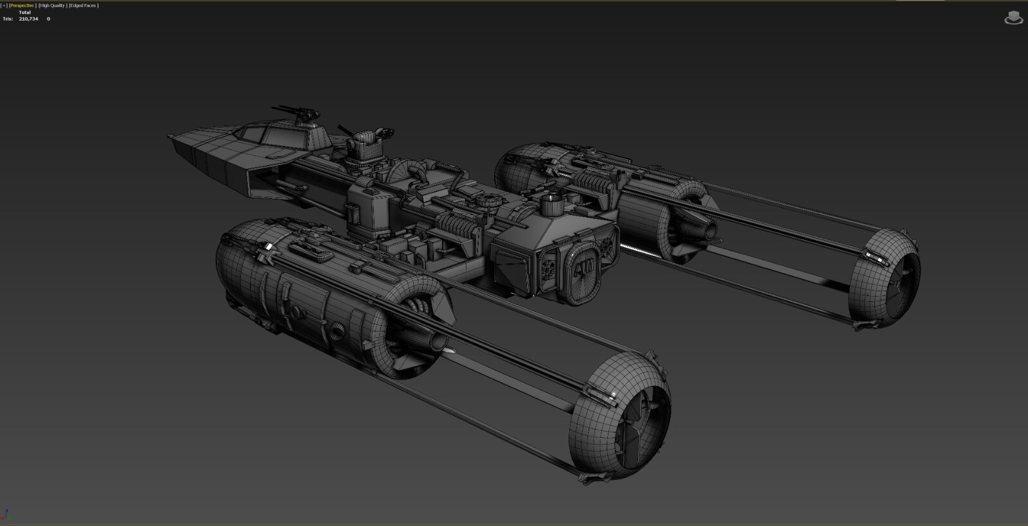Open the Edged Faces display menu
Screen dimensions: 1028x526
[84, 5]
